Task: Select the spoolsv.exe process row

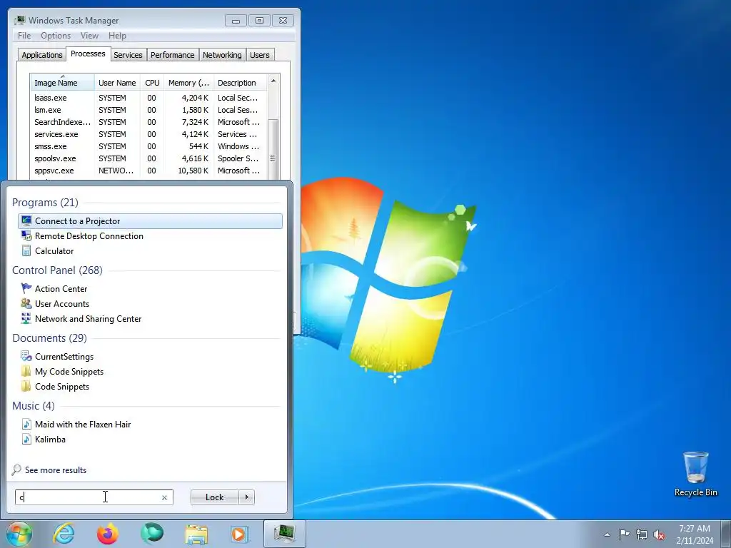Action: (x=148, y=158)
